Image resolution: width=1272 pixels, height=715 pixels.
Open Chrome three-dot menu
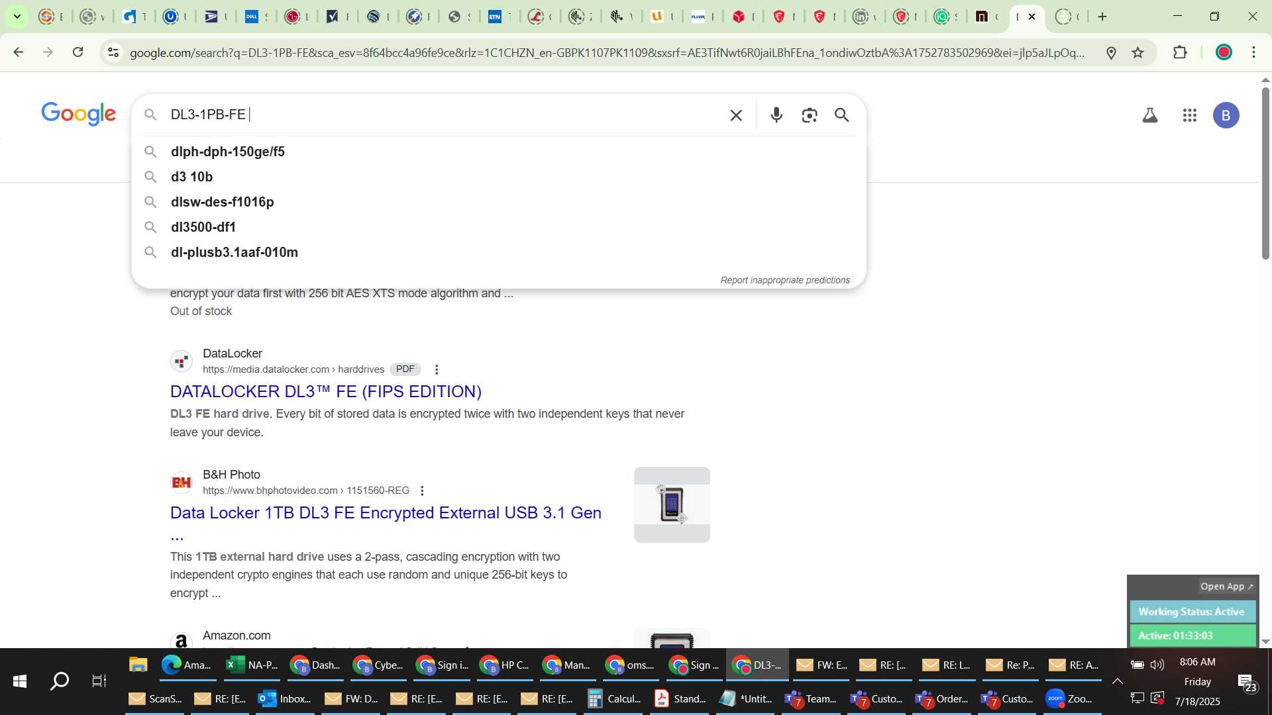1254,52
